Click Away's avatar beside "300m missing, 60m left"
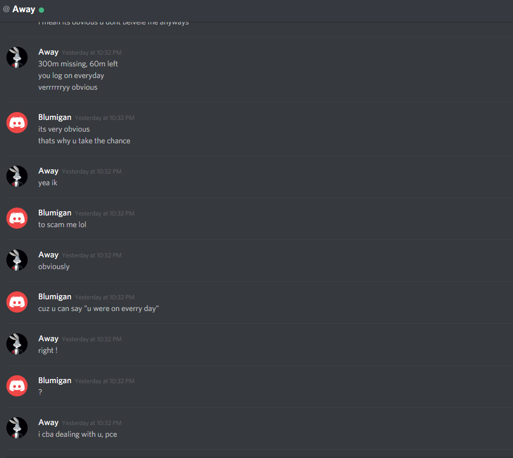The width and height of the screenshot is (513, 458). point(17,57)
